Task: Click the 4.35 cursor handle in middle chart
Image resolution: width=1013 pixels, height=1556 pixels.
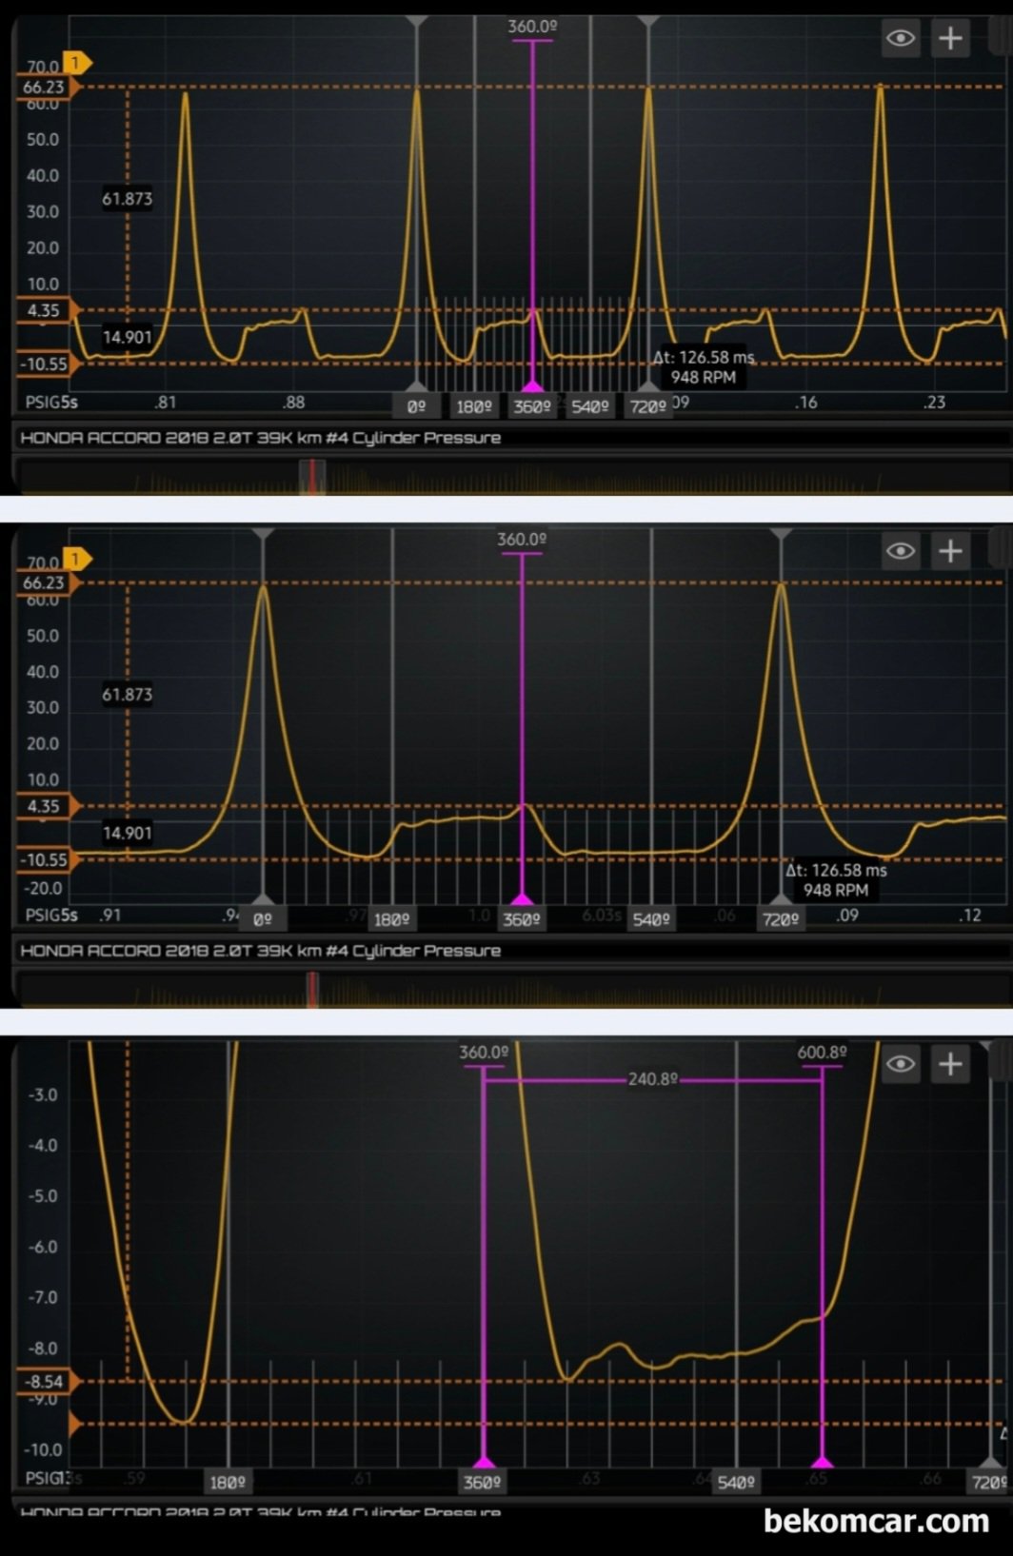Action: pyautogui.click(x=45, y=806)
